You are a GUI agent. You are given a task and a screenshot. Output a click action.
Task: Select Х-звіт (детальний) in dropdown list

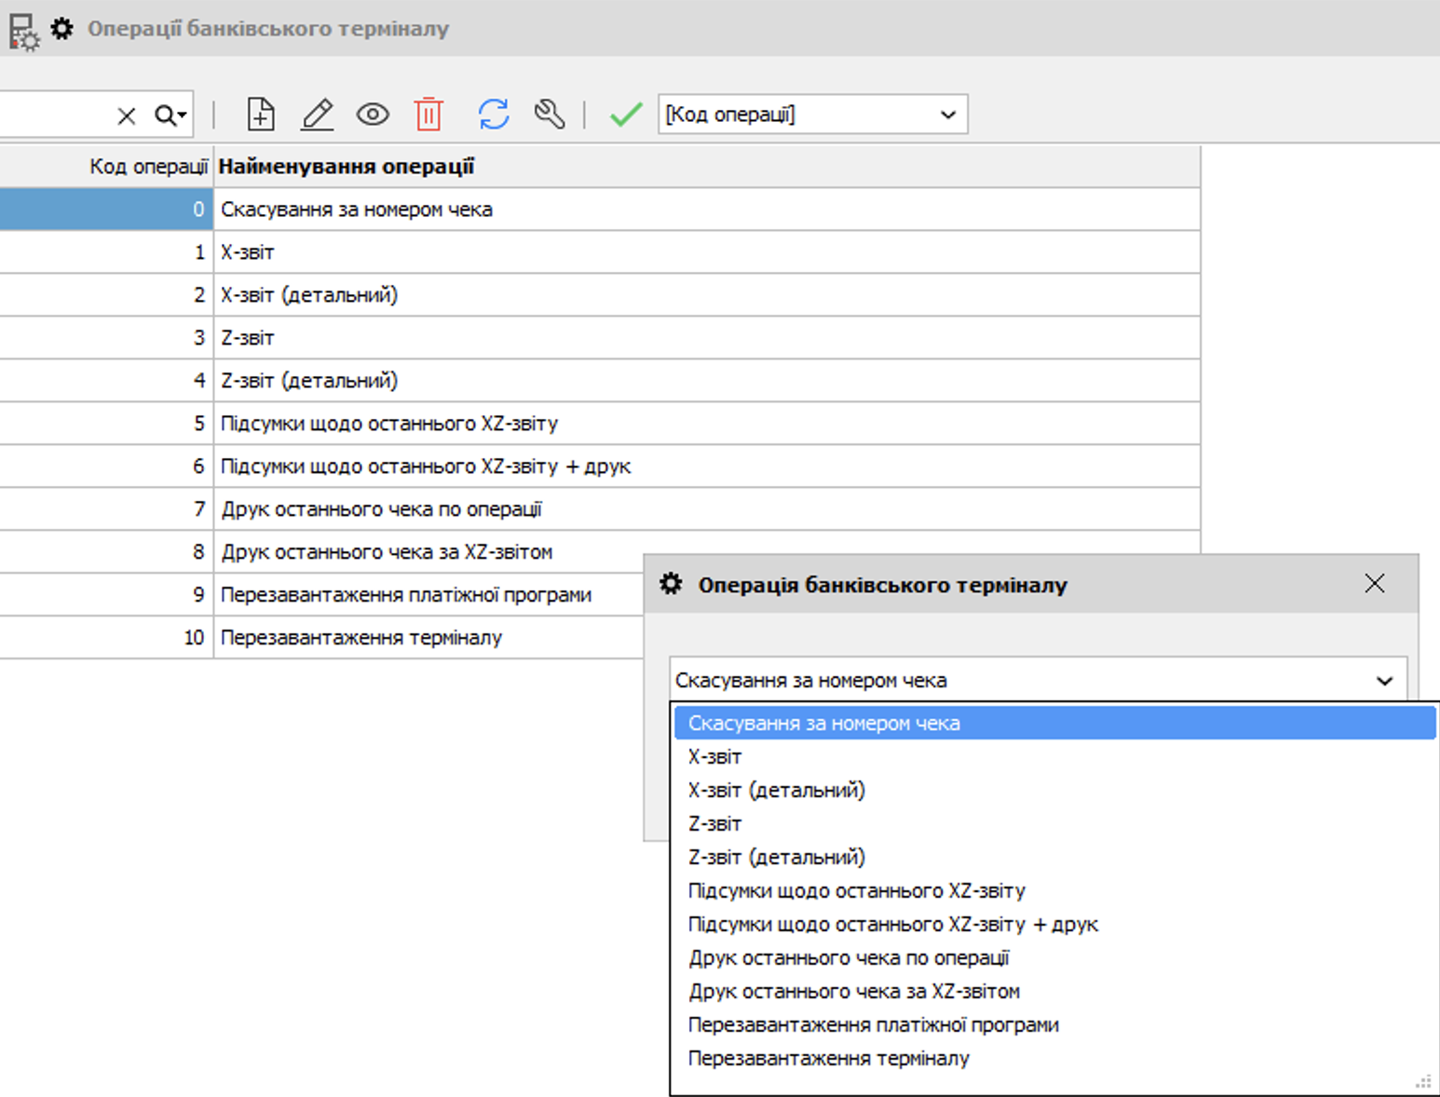(776, 791)
